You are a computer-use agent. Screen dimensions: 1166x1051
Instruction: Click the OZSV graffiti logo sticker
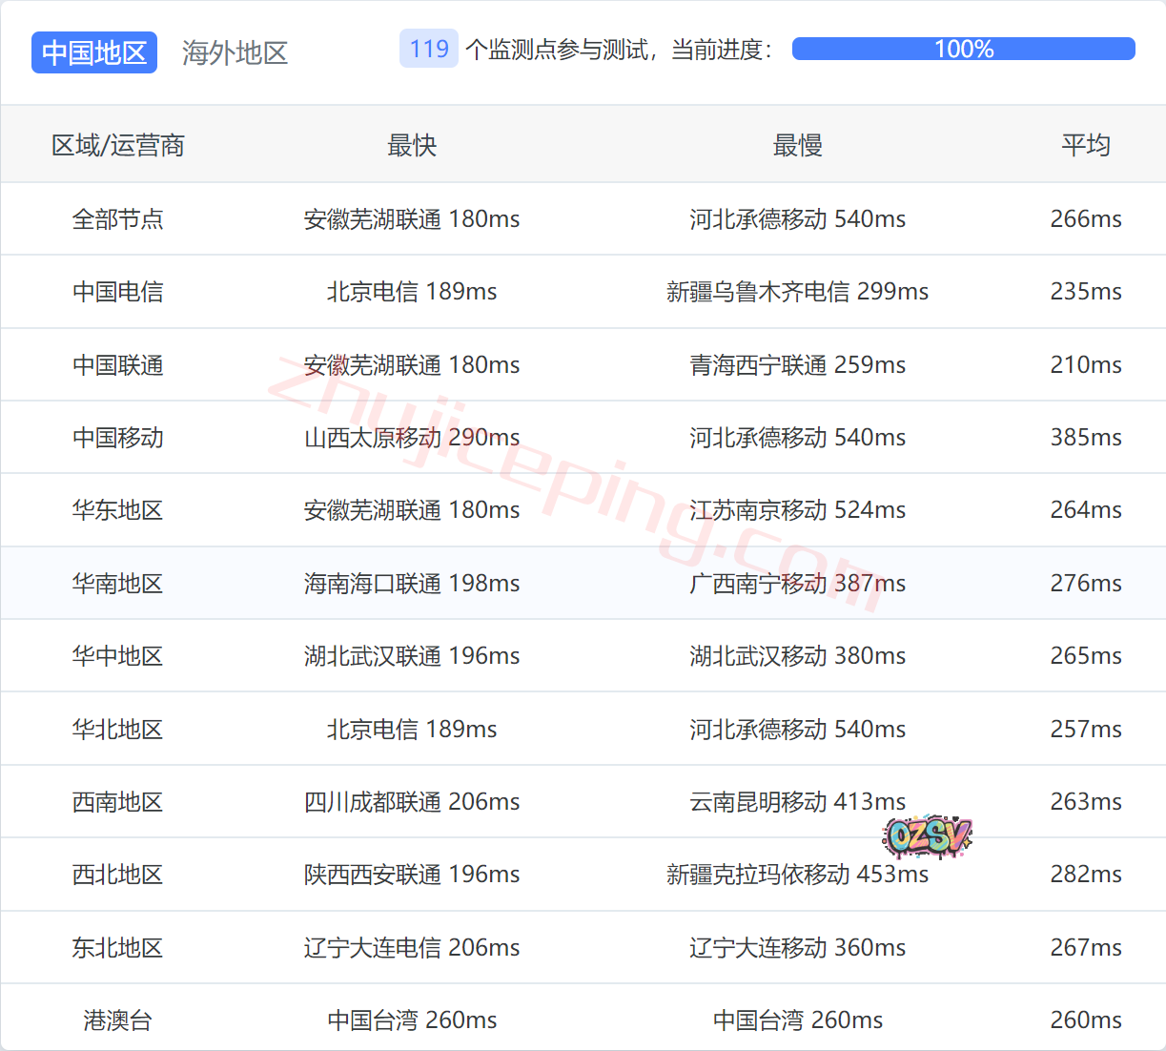927,837
